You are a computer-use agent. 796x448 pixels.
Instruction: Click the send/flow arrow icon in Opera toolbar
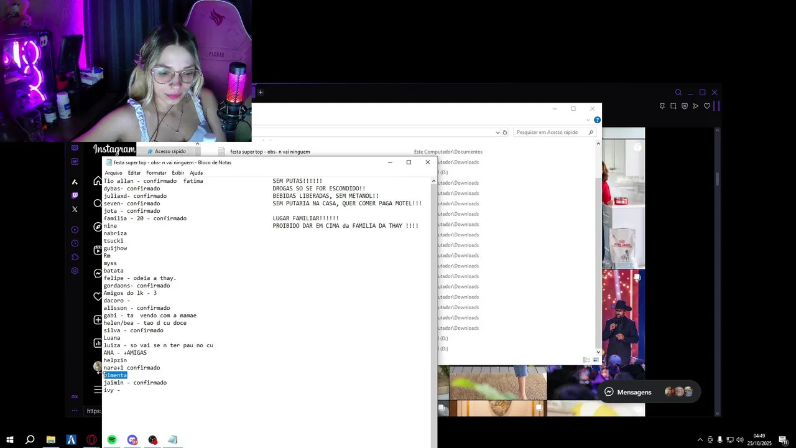pyautogui.click(x=696, y=106)
